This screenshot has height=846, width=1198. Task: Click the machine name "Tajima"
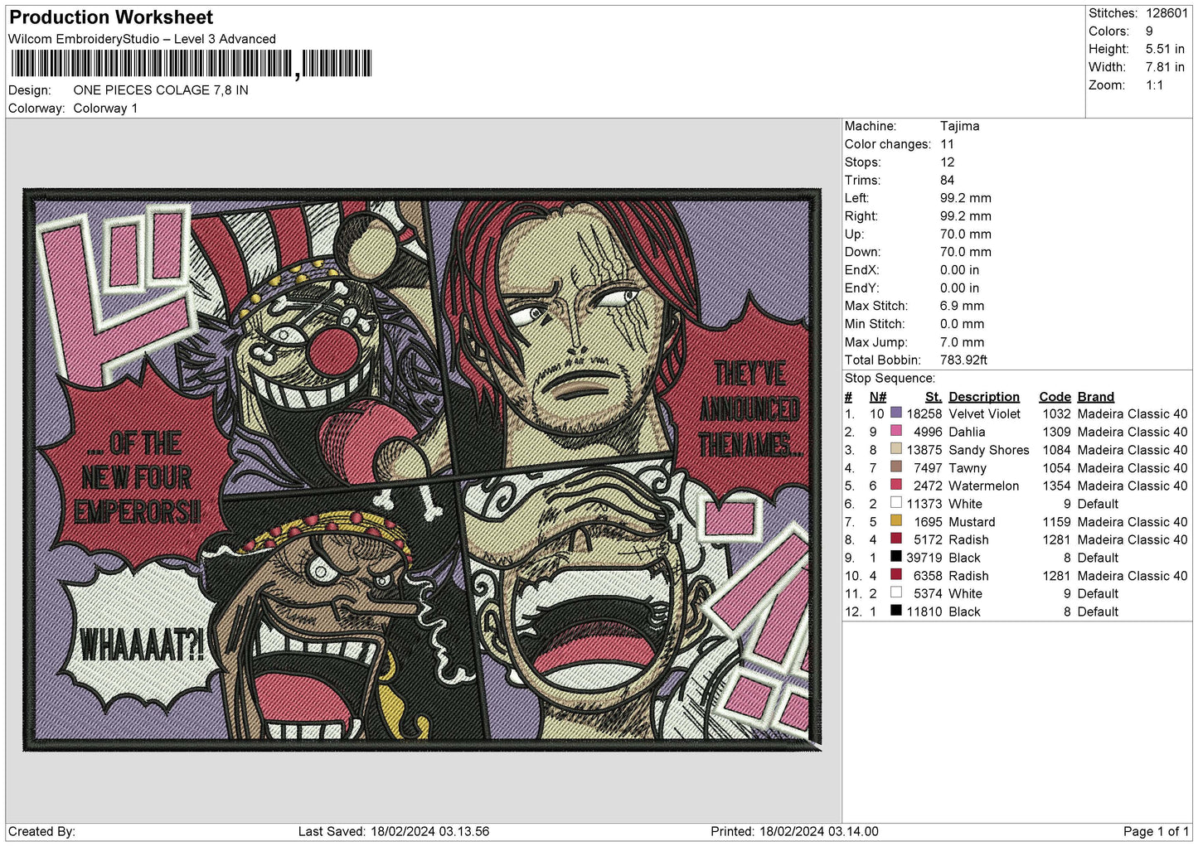pyautogui.click(x=959, y=126)
